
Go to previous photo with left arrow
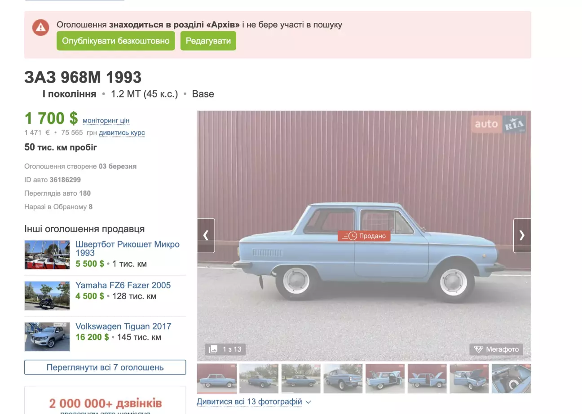tap(206, 235)
